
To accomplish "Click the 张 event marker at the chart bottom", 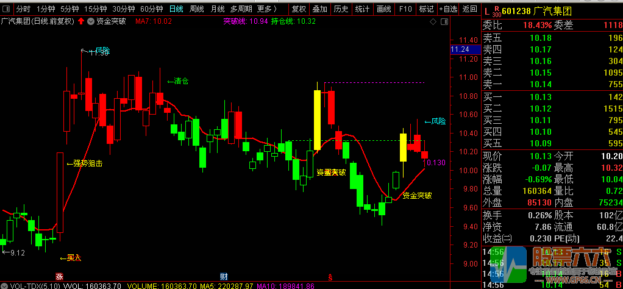I will [59, 277].
